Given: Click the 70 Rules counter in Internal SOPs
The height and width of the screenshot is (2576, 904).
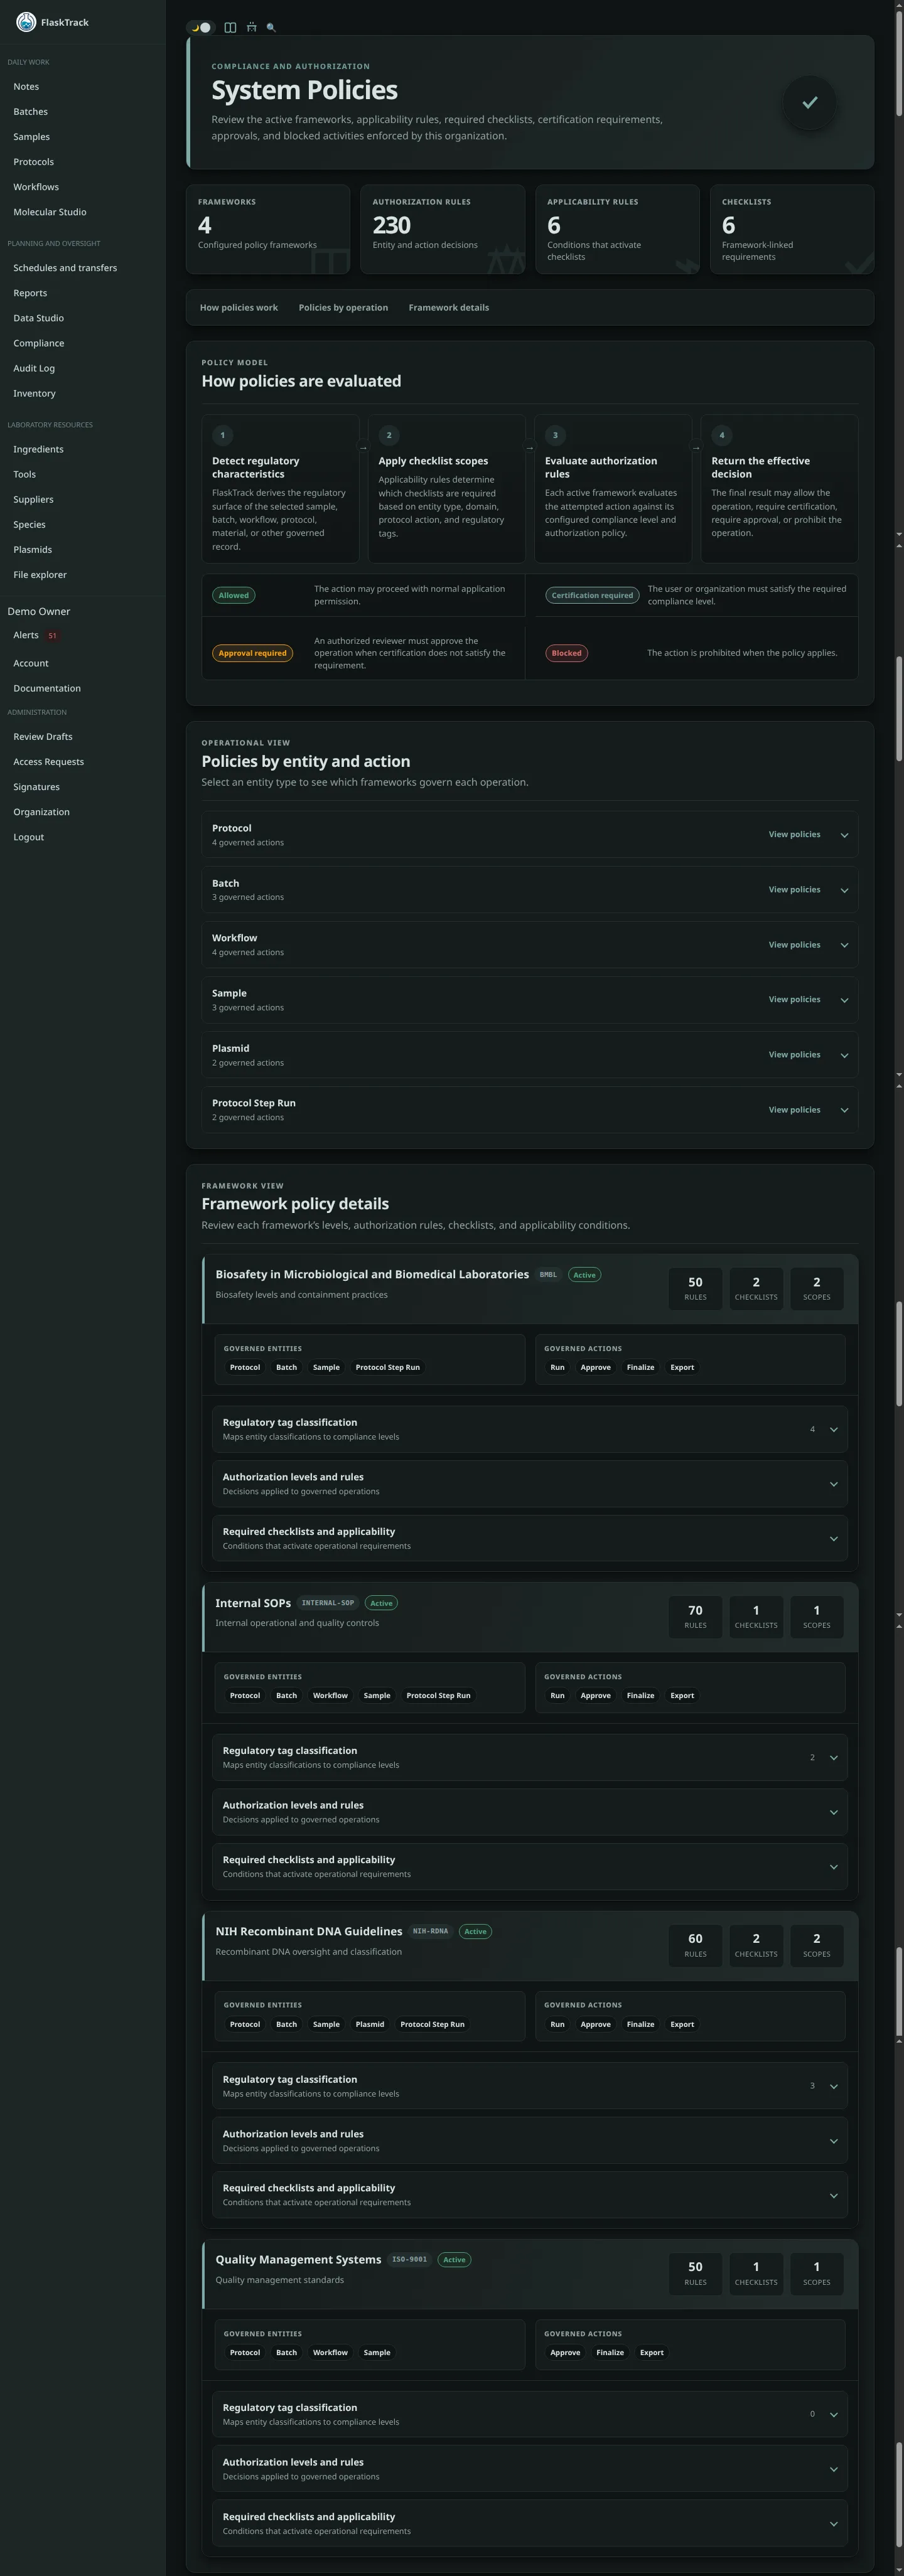Looking at the screenshot, I should tap(695, 1617).
